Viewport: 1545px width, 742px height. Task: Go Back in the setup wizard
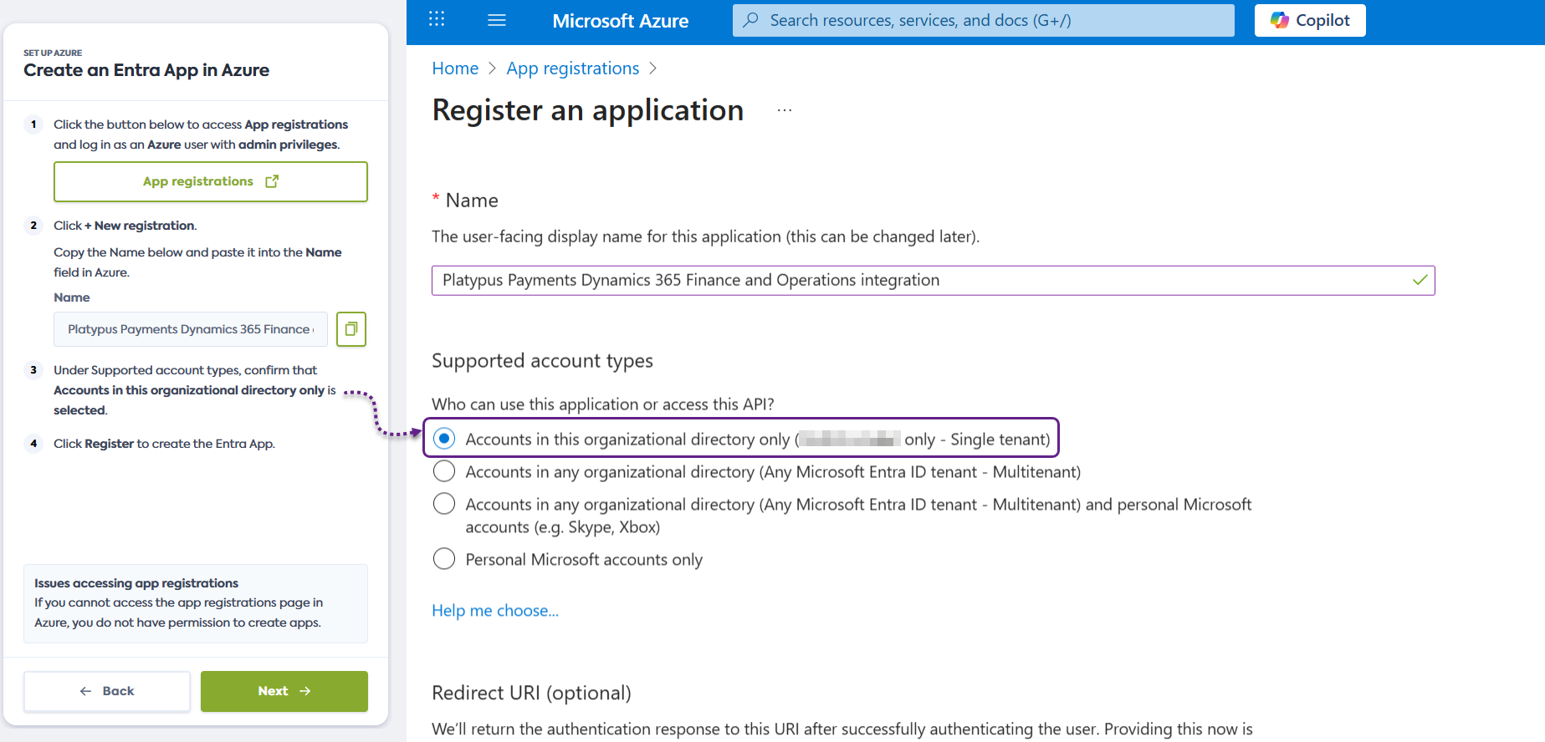click(x=107, y=691)
